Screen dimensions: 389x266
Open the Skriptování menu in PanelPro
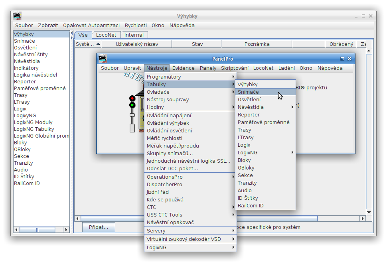coord(235,68)
